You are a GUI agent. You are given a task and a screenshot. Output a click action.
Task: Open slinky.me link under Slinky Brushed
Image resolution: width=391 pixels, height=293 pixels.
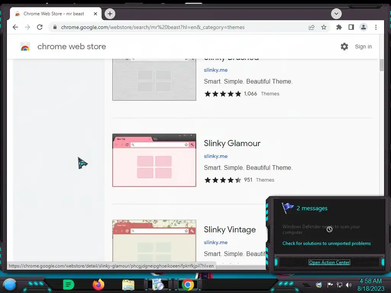[216, 70]
